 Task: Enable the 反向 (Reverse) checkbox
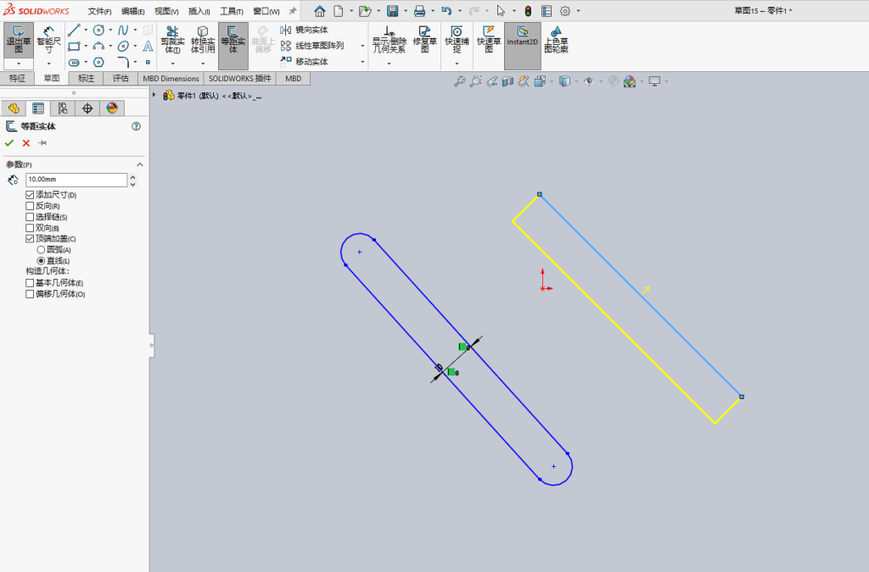click(x=30, y=206)
